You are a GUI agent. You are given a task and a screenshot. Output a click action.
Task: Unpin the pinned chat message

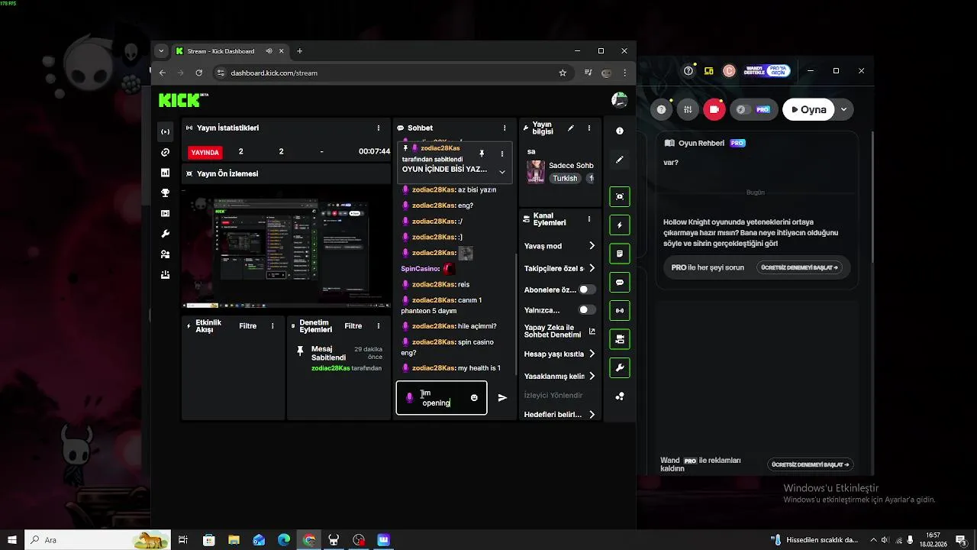click(x=482, y=154)
